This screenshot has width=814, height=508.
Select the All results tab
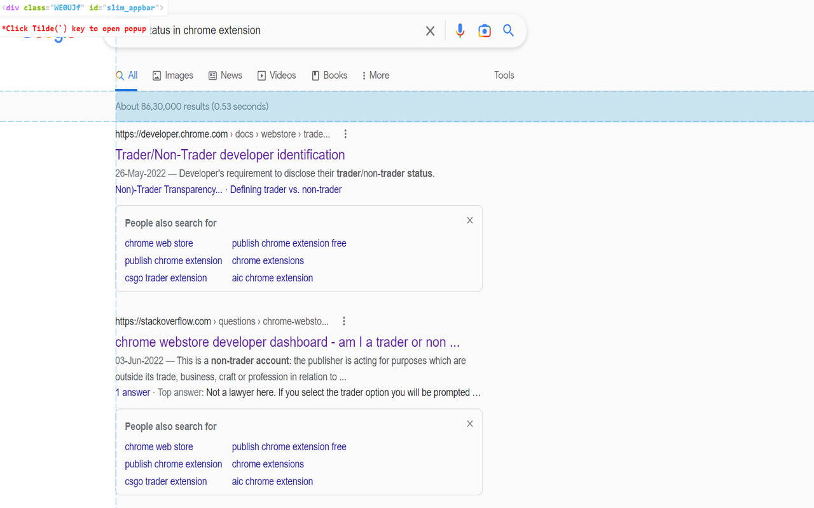click(x=127, y=75)
